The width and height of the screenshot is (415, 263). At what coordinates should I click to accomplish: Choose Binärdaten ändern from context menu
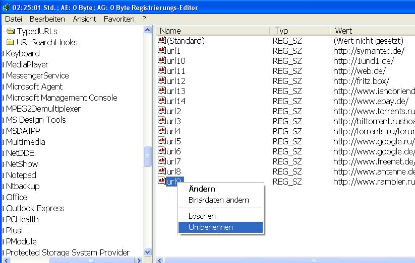[x=218, y=200]
